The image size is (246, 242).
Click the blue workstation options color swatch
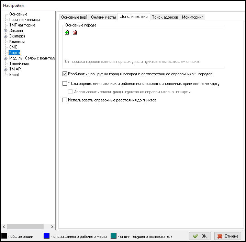pyautogui.click(x=47, y=236)
